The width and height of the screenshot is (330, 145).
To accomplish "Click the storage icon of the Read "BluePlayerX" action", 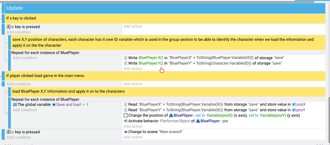I will (125, 104).
